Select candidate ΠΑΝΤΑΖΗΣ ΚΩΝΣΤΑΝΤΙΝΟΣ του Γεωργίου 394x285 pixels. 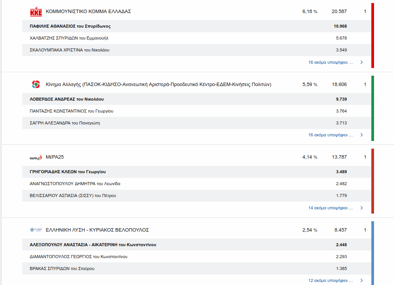tap(71, 111)
